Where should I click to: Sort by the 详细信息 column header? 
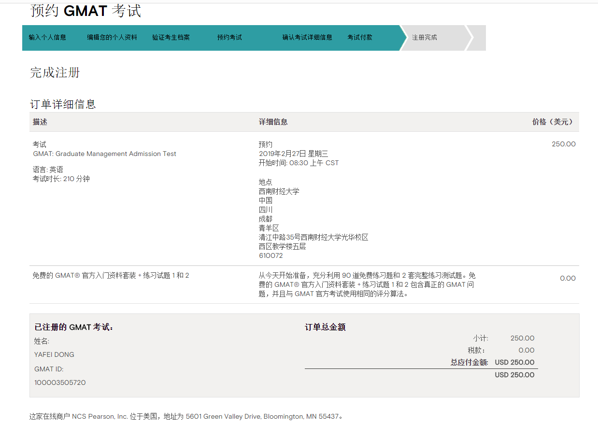click(x=272, y=122)
